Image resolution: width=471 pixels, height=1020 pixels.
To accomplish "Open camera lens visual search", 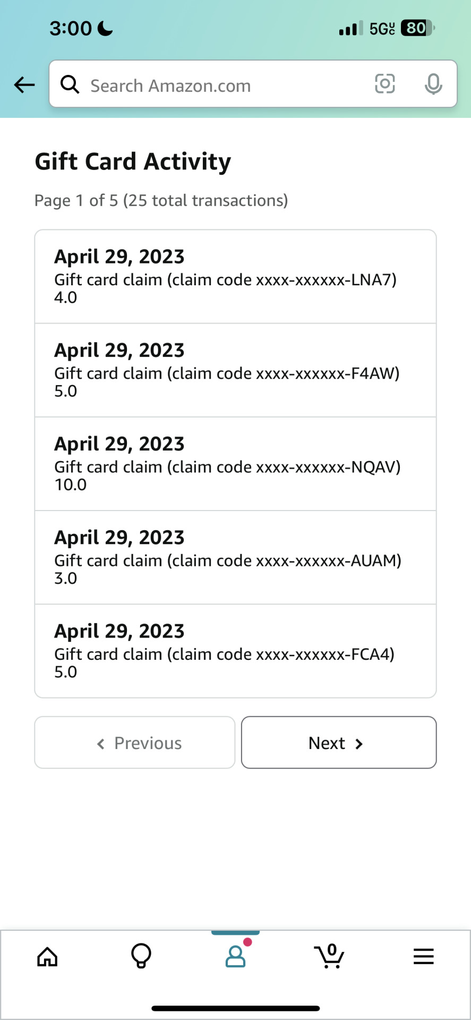I will click(x=385, y=84).
